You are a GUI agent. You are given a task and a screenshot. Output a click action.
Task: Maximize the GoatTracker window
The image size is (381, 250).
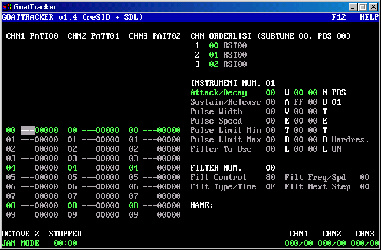362,7
